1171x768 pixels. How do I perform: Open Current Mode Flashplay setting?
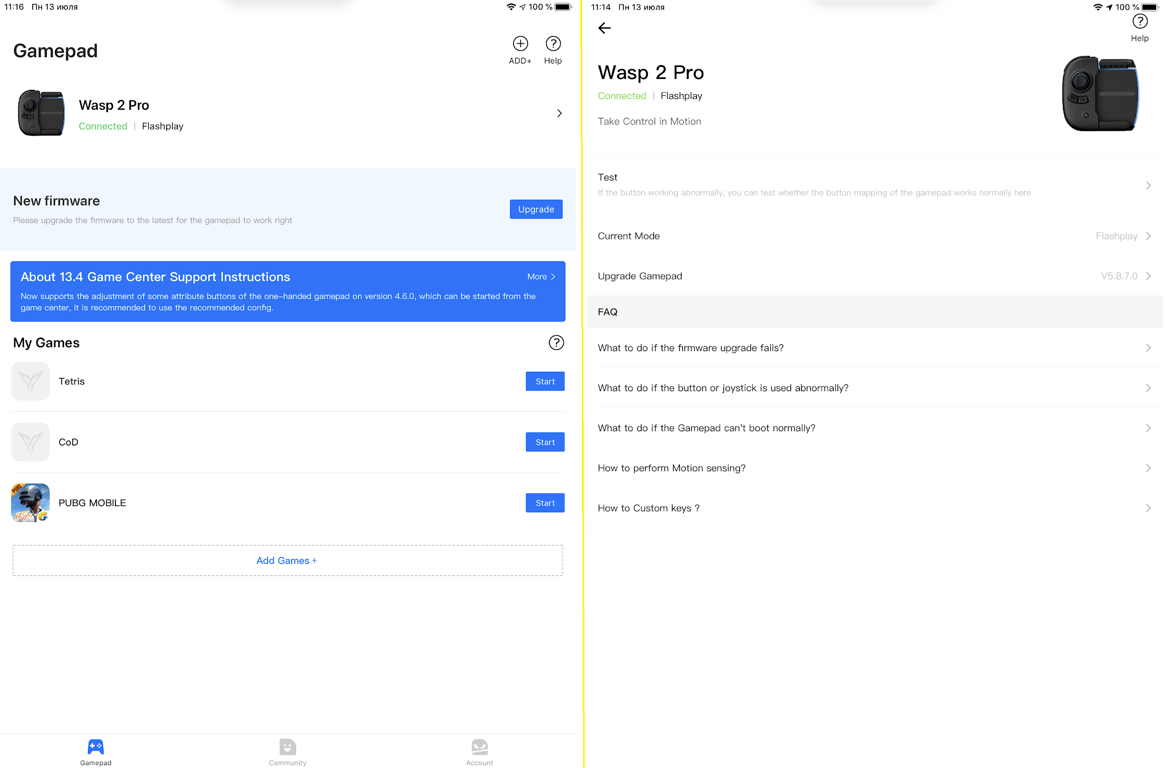(x=874, y=236)
